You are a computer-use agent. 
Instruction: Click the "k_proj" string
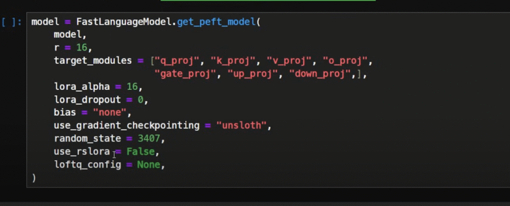(232, 61)
